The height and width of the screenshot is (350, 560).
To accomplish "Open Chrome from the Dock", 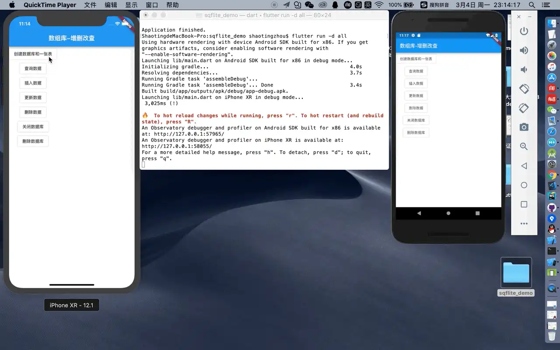I will point(552,175).
